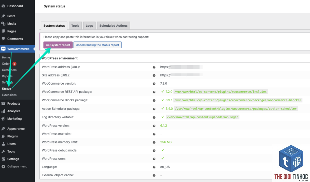Open Products in the admin menu
The width and height of the screenshot is (310, 182).
14,103
